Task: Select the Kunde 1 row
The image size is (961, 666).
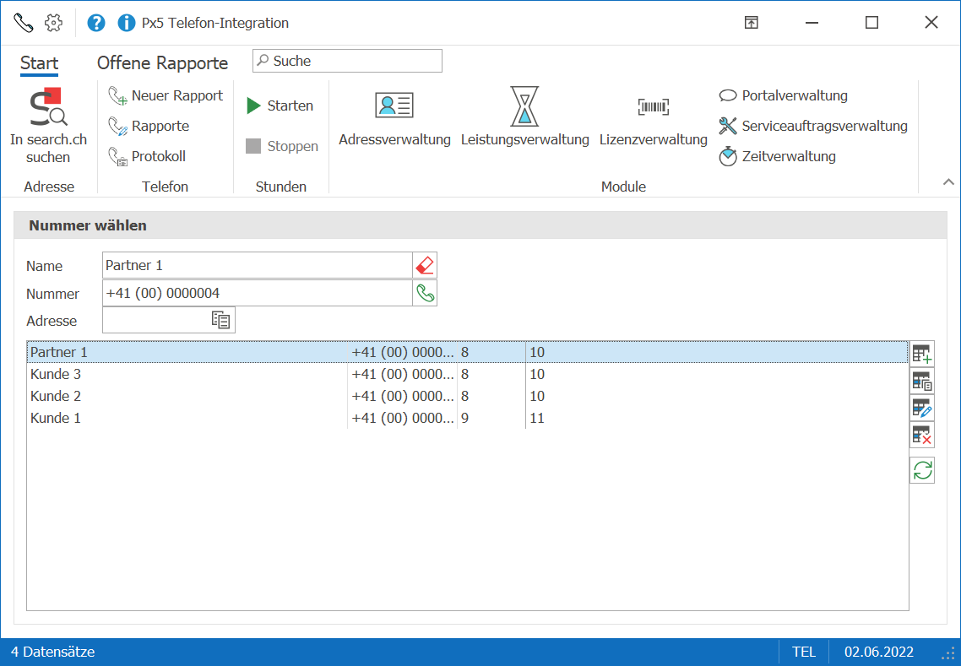Action: (468, 419)
